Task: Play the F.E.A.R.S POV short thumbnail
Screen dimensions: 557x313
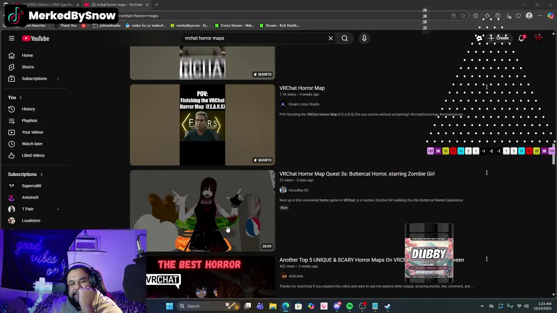Action: pyautogui.click(x=202, y=125)
